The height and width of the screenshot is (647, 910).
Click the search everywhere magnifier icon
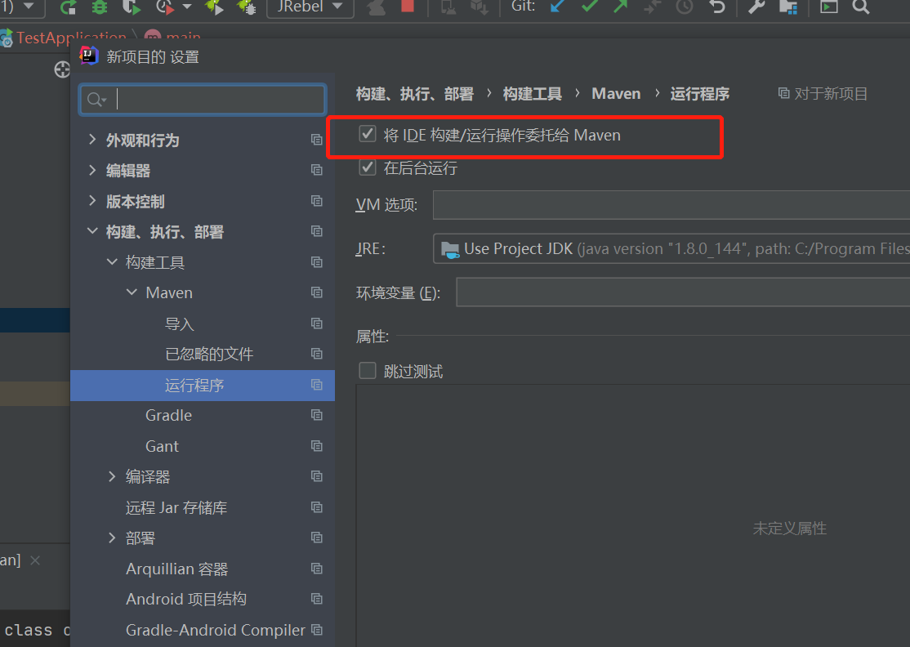(861, 7)
